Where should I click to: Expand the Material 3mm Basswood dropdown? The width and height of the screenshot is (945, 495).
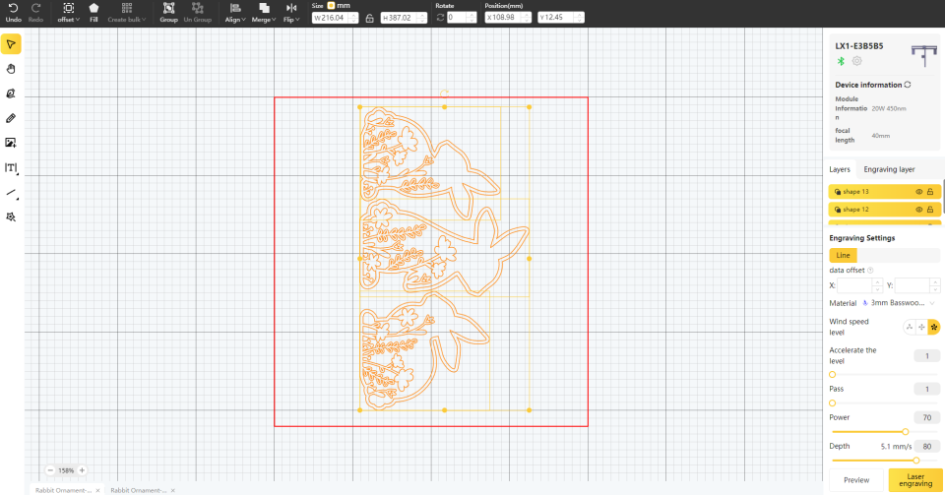coord(901,303)
